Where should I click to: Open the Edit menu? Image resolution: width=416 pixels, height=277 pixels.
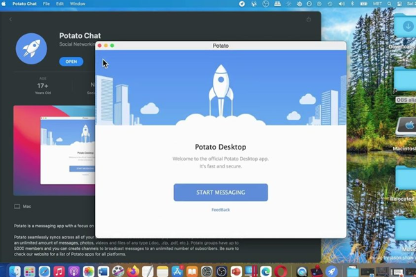62,3
